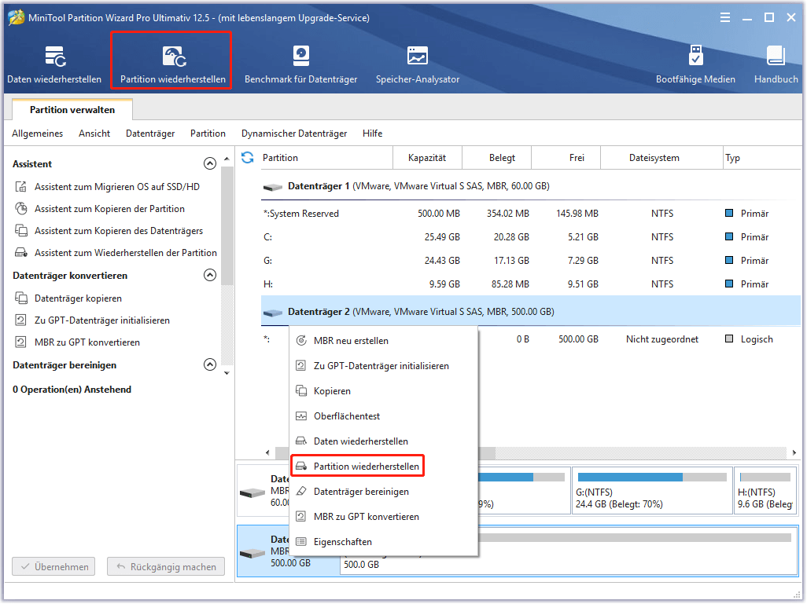807x604 pixels.
Task: Select the System Reserved partition row
Action: [x=531, y=214]
